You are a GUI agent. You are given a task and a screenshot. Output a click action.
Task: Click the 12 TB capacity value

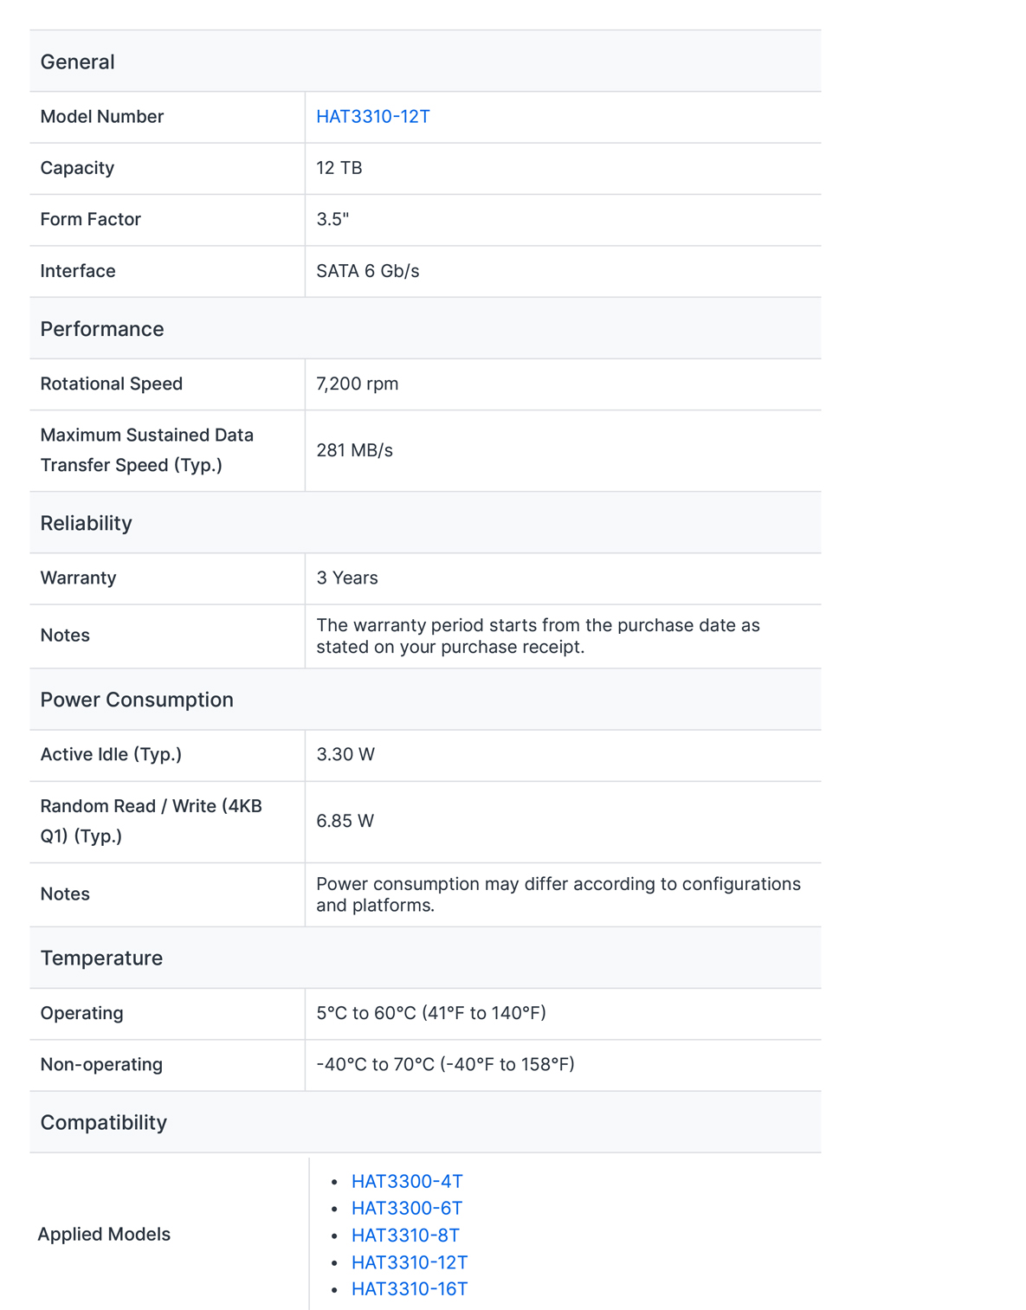point(339,168)
